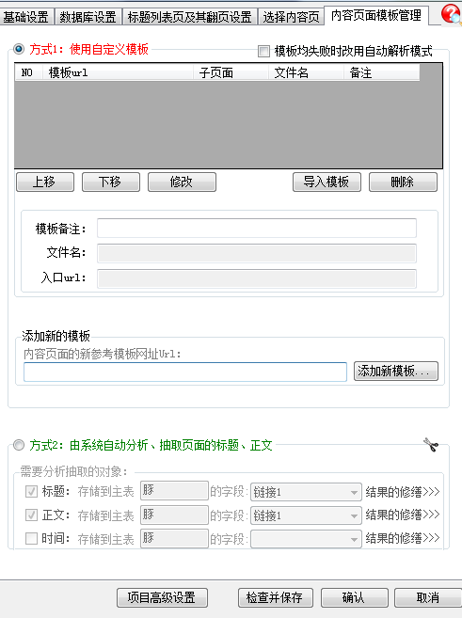The height and width of the screenshot is (618, 462).
Task: Expand the 标题 field dropdown 链接1
Action: 306,492
